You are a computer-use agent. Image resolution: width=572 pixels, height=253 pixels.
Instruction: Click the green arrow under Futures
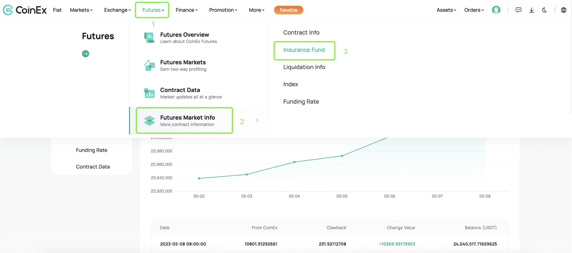coord(85,54)
